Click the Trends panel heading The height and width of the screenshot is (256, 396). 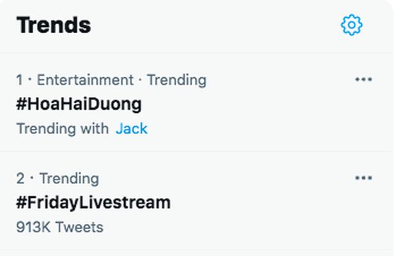(54, 25)
